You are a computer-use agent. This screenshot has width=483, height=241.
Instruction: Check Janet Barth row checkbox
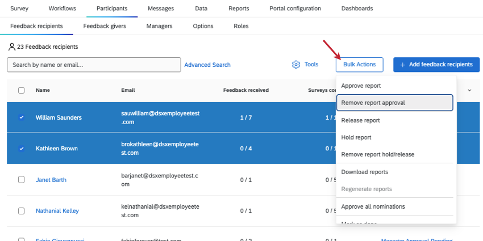[21, 180]
